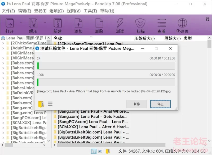Sort by 类型 column header
212x155 pixels.
pos(188,38)
